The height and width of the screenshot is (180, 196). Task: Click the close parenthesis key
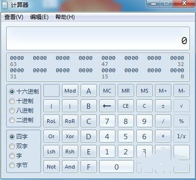click(70, 106)
